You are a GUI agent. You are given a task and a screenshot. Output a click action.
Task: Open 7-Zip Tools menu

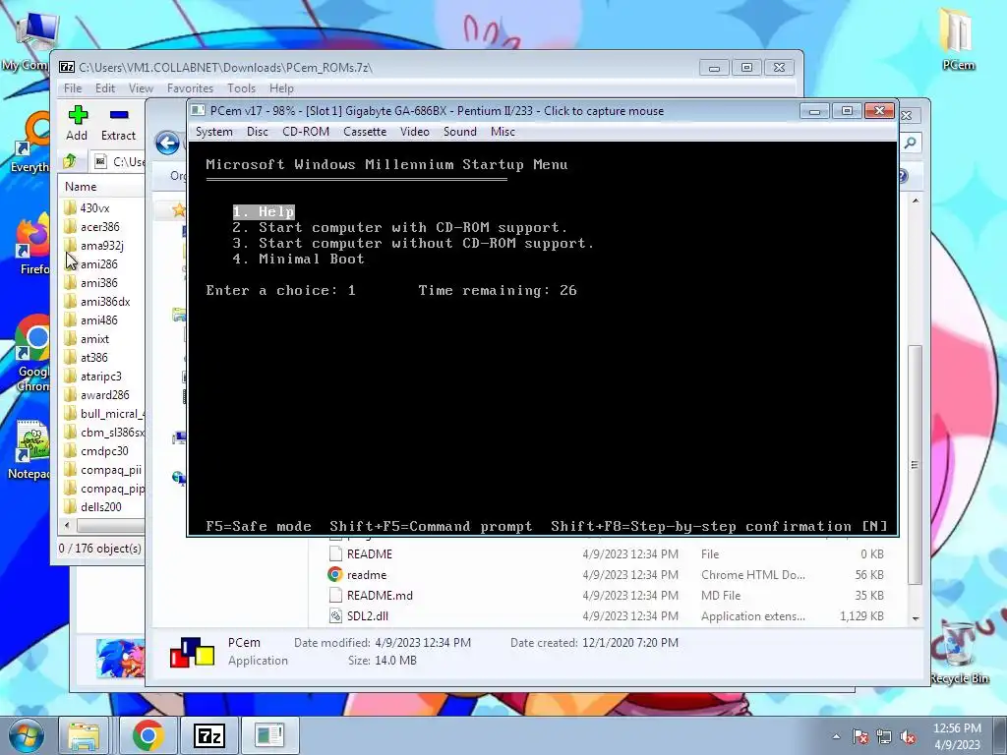click(242, 87)
